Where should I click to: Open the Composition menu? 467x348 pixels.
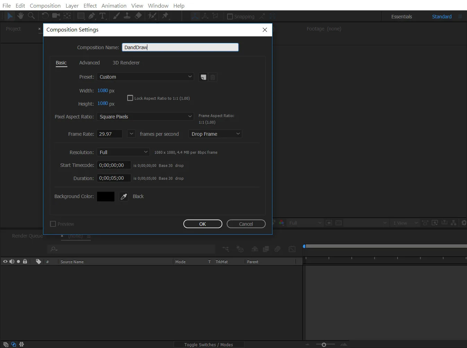point(45,6)
